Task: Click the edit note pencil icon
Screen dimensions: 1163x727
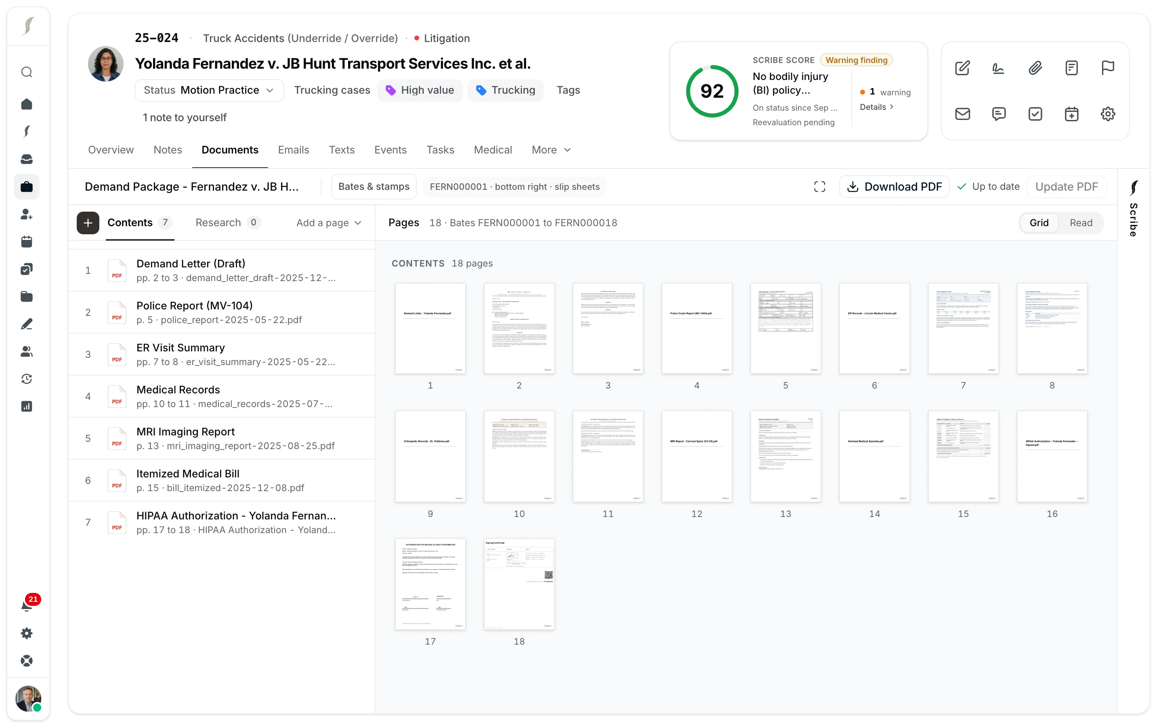Action: click(962, 68)
